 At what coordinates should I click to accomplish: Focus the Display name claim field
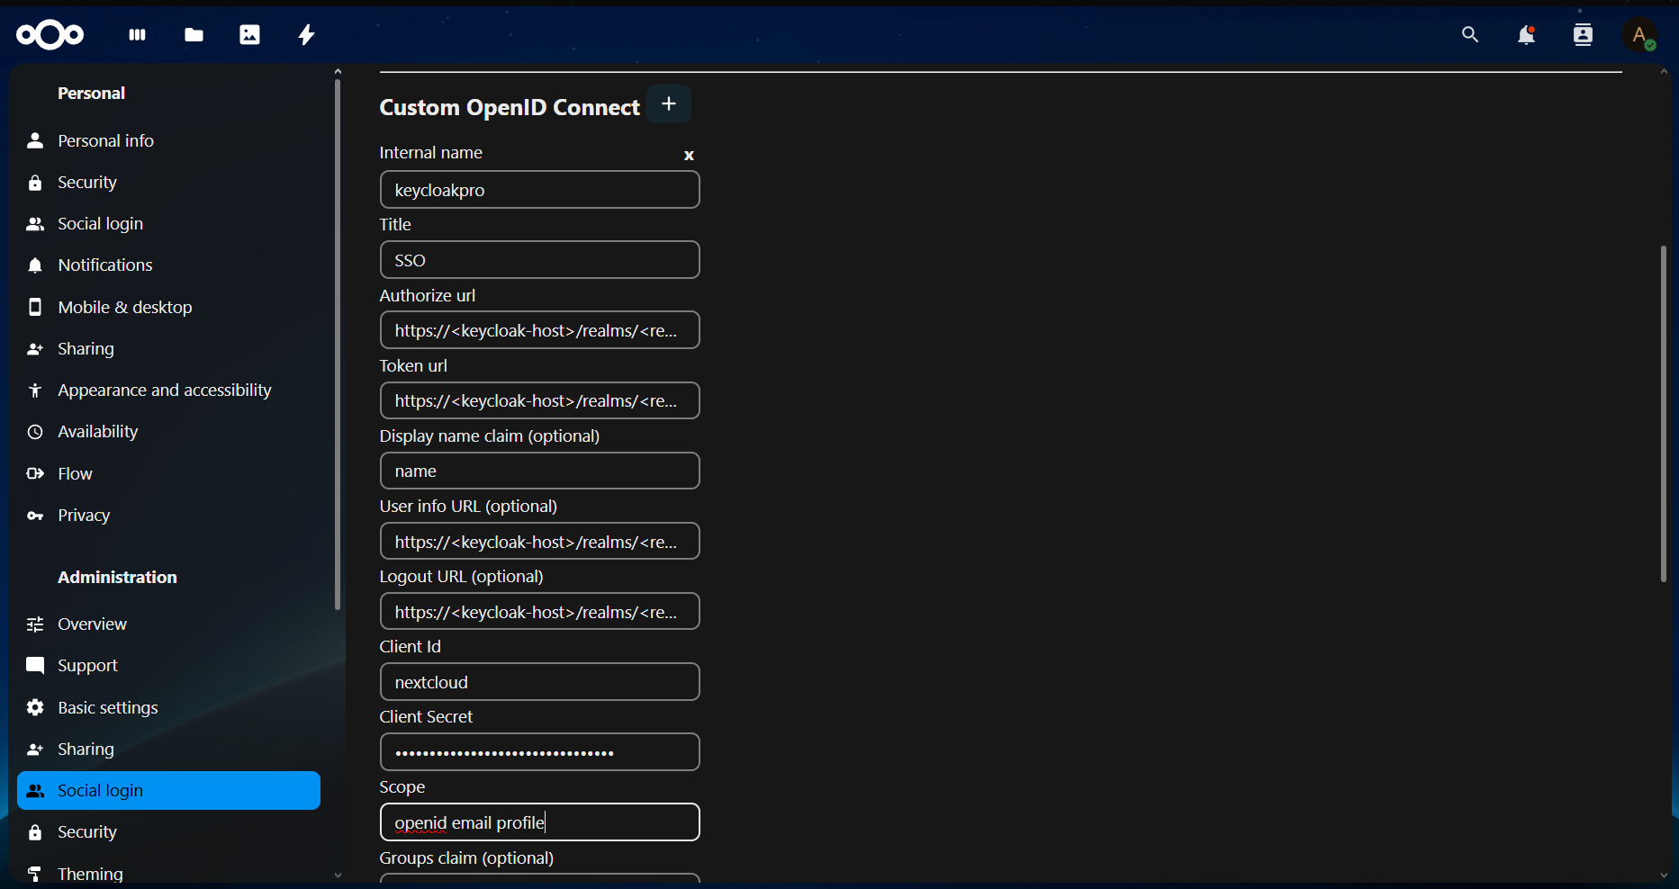[x=540, y=471]
